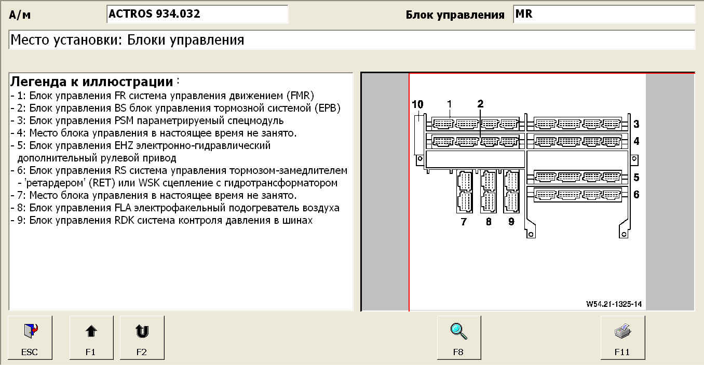This screenshot has width=704, height=365.
Task: Click number 7 label in the diagram
Action: pyautogui.click(x=463, y=222)
